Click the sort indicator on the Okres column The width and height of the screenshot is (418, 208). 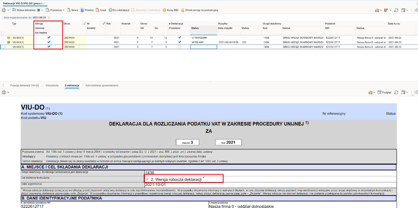(84, 24)
